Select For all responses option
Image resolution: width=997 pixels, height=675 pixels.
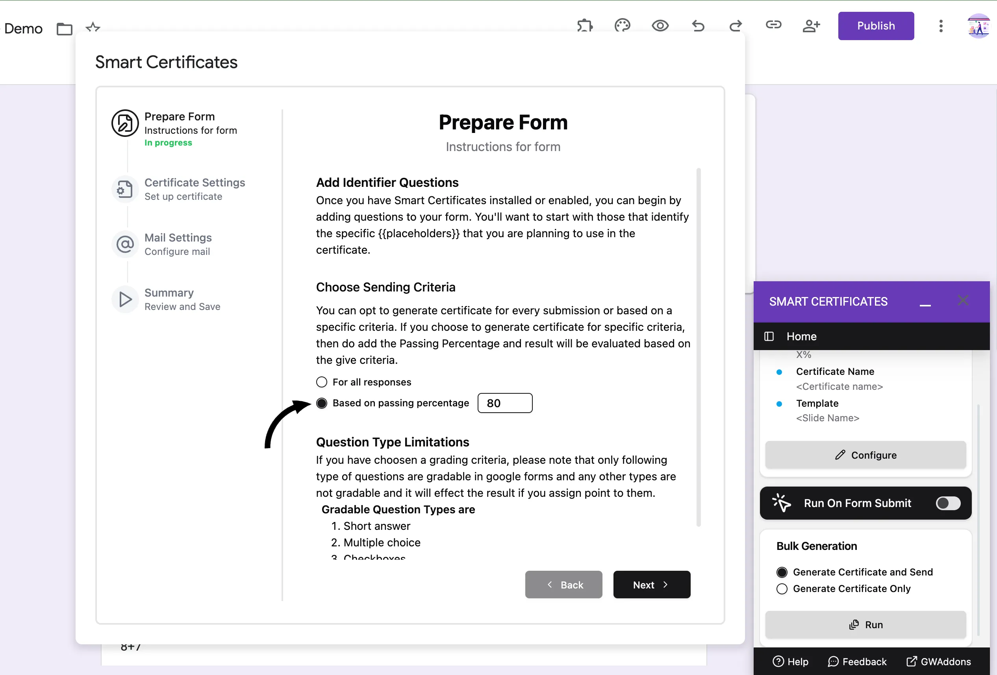[x=322, y=382]
